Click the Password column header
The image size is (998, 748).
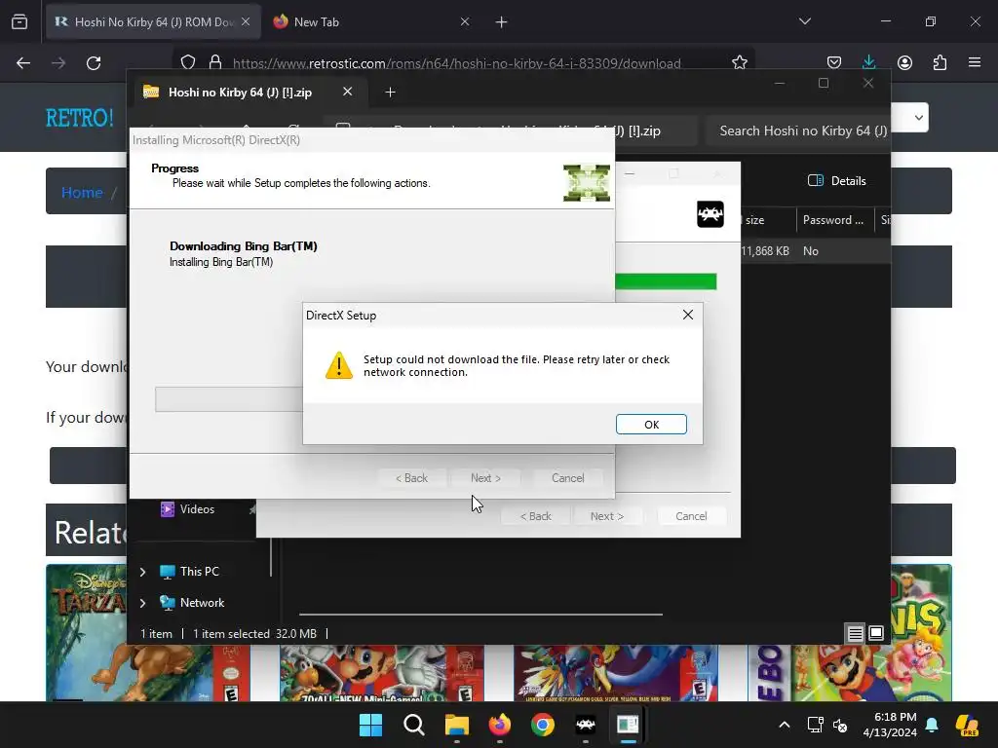[x=833, y=220]
